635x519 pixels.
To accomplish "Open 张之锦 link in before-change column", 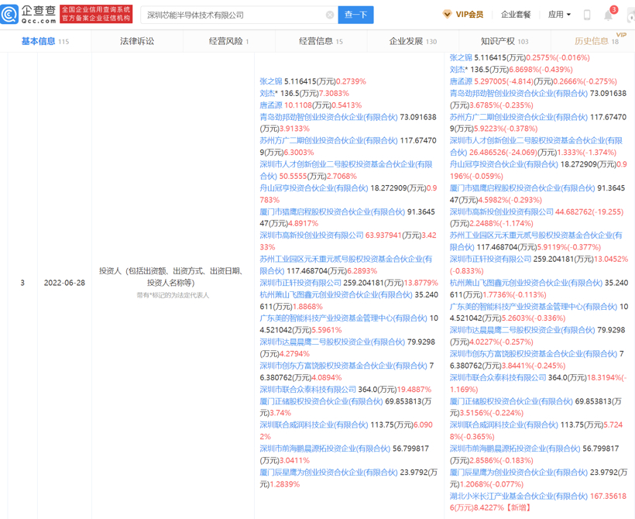I will pos(271,81).
